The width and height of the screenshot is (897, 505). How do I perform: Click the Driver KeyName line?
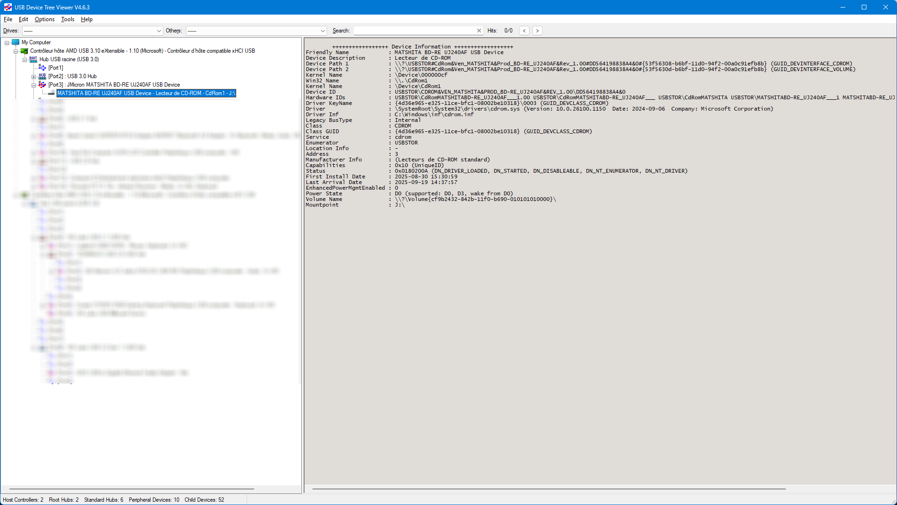coord(457,103)
